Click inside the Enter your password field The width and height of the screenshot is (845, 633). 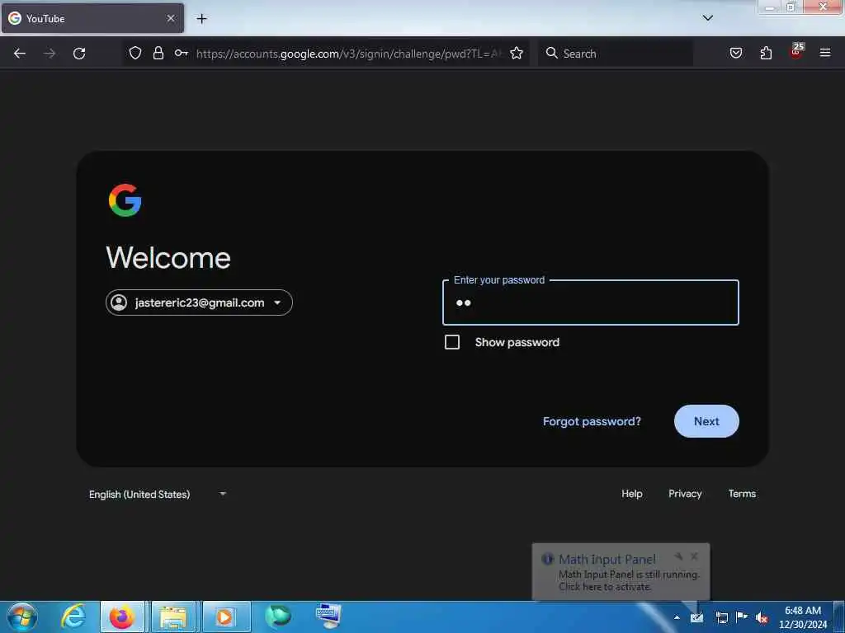click(591, 302)
